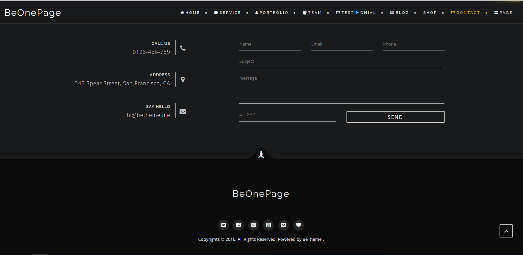This screenshot has height=255, width=523.
Task: Open the Facebook social link
Action: click(238, 225)
